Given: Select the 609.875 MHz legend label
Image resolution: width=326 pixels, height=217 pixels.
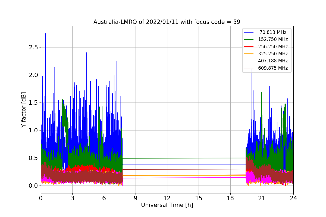Looking at the screenshot, I should [273, 68].
